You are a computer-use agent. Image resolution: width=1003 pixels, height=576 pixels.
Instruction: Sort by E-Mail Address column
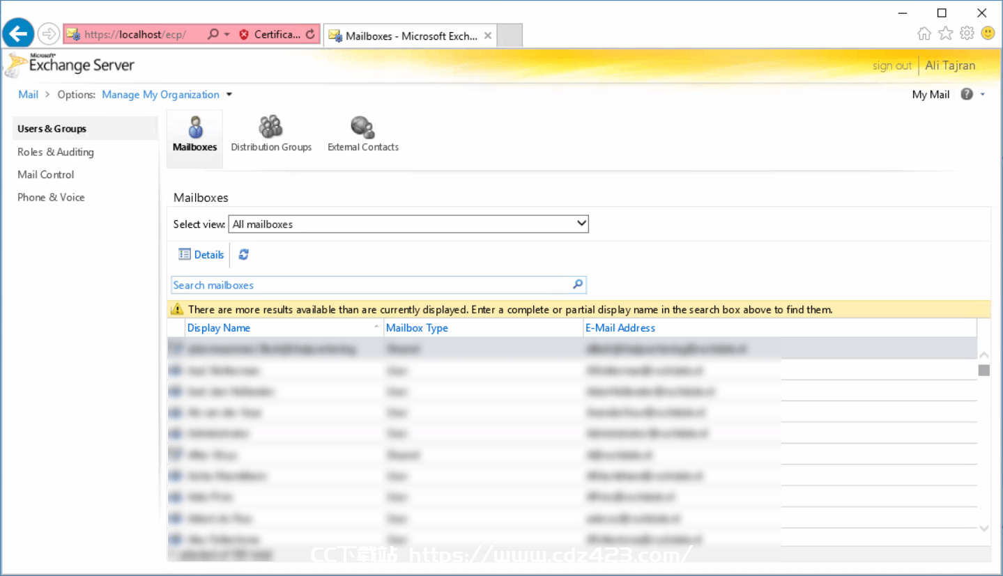click(620, 328)
